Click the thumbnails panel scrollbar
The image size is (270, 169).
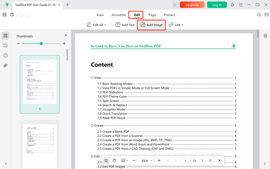click(x=67, y=55)
